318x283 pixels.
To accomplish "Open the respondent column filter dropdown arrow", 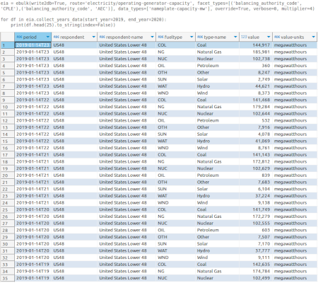I will tap(94, 37).
